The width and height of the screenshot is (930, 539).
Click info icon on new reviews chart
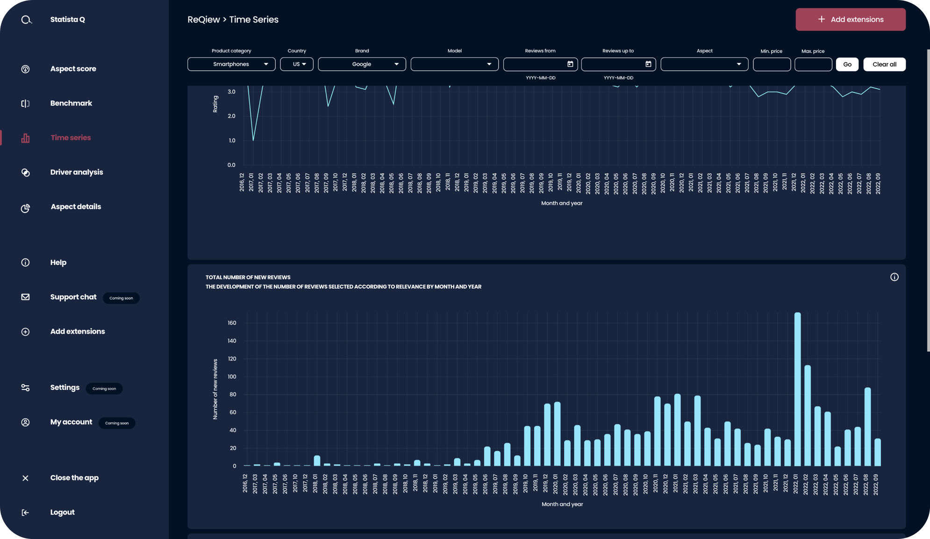[x=894, y=277]
